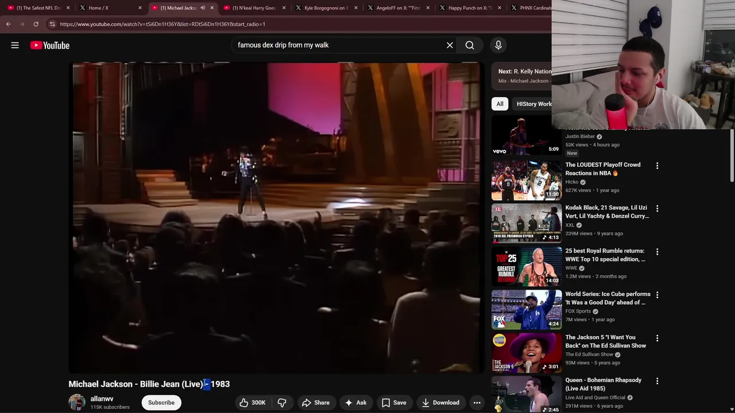Switch to PHNX Cardinals tab
Screen dimensions: 735x413
[529, 8]
